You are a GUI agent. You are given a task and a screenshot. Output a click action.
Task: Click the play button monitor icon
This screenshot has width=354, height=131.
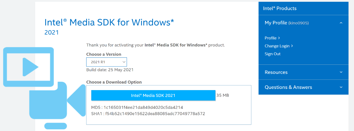tap(29, 67)
